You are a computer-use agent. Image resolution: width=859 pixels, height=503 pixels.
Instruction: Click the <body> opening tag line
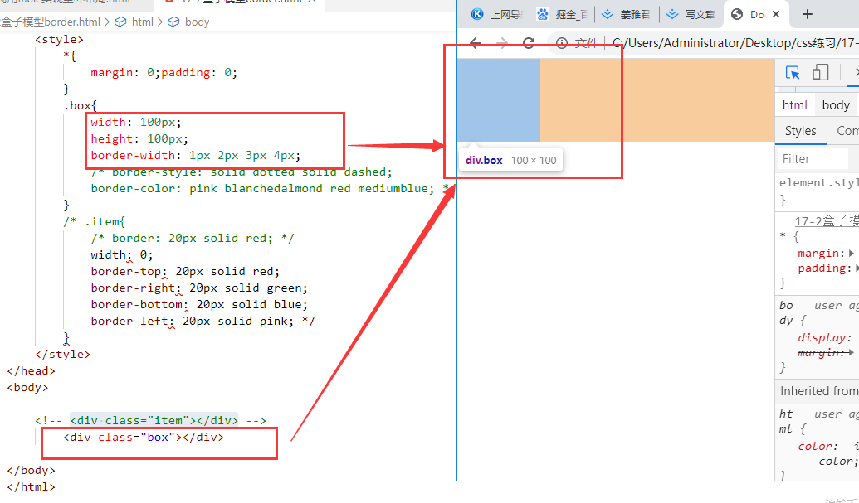(x=27, y=387)
